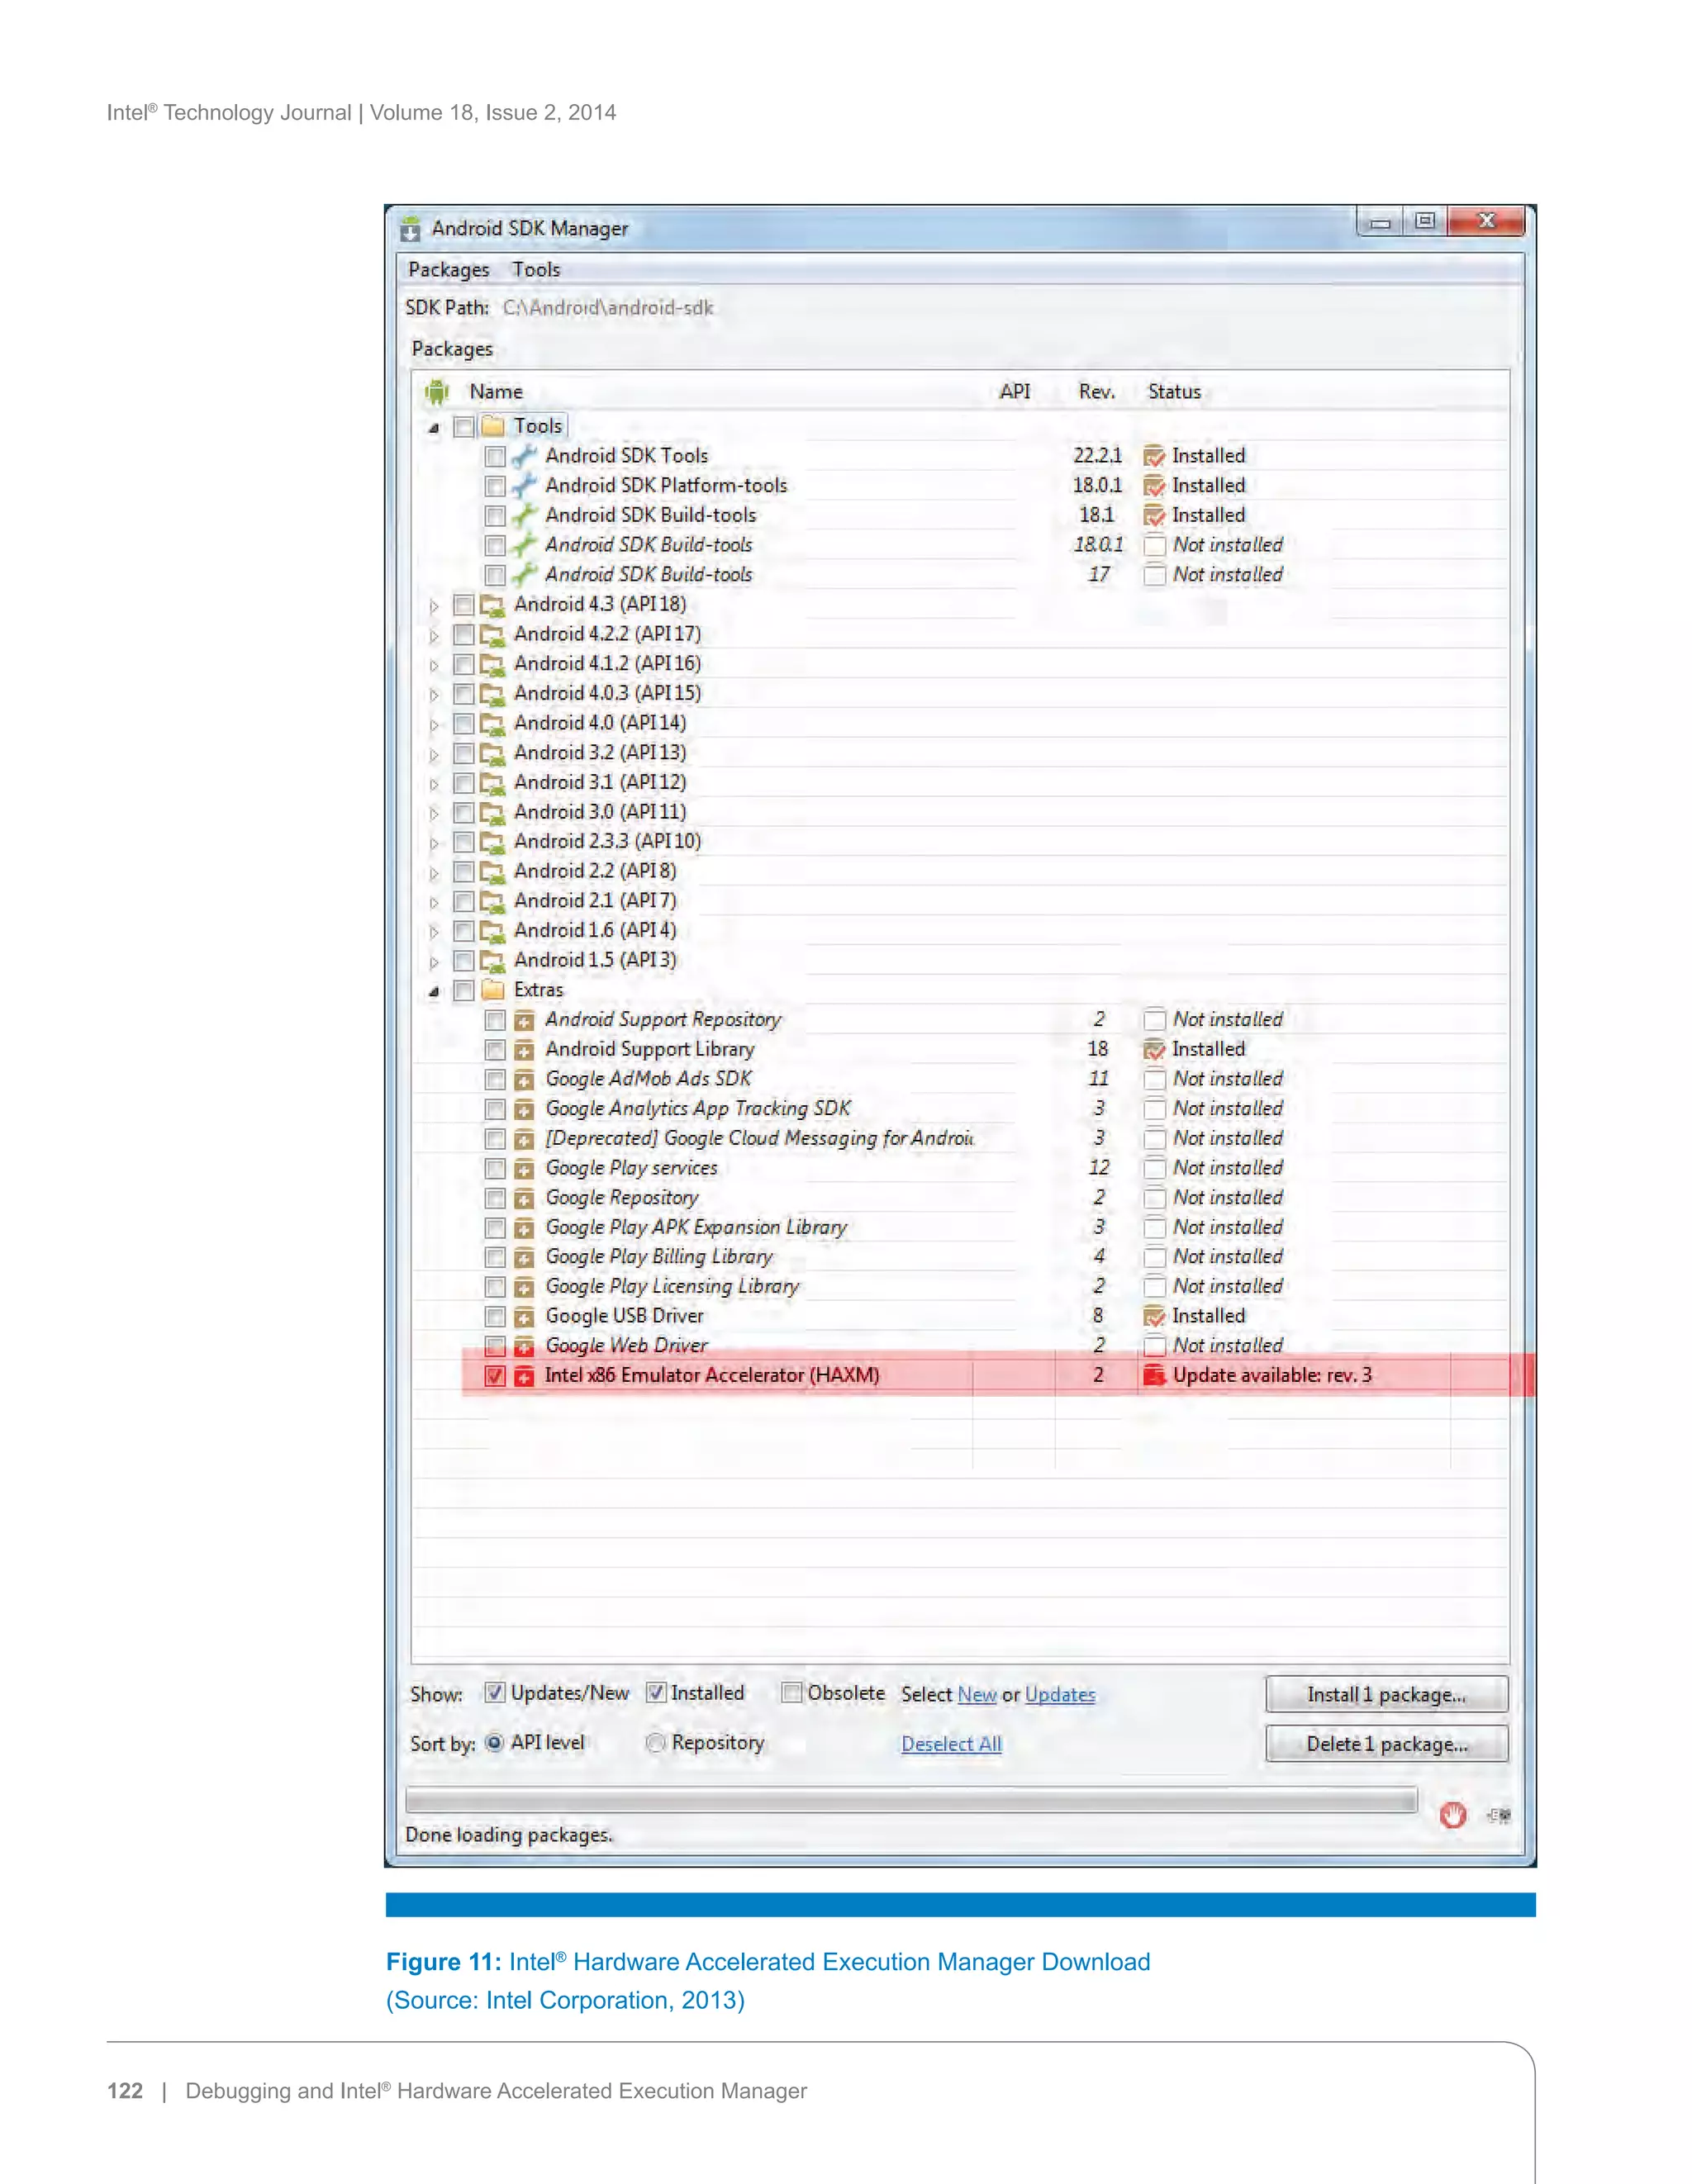Screen dimensions: 1692x2184
Task: Click the Google Play services package icon
Action: (524, 1168)
